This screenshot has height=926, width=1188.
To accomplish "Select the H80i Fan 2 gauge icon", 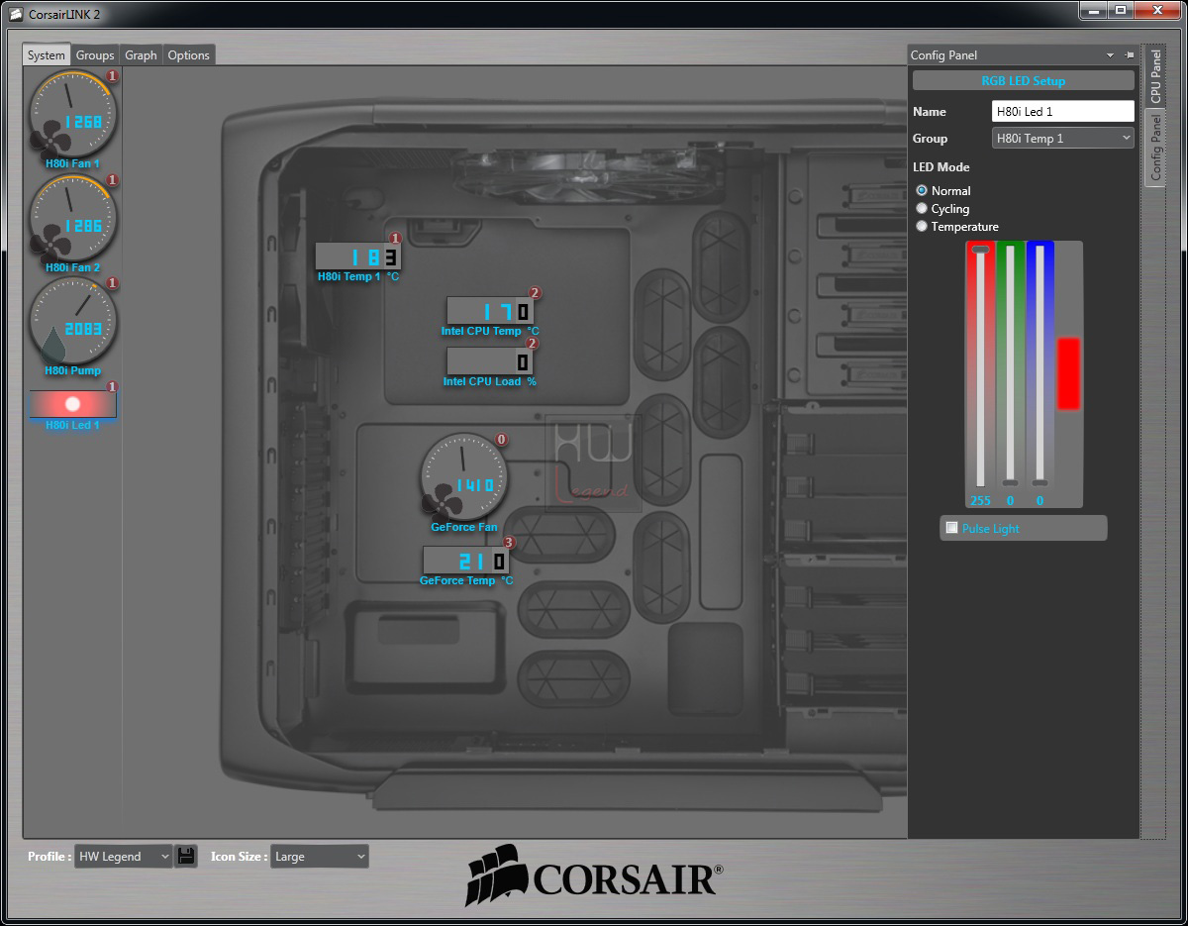I will pos(72,217).
